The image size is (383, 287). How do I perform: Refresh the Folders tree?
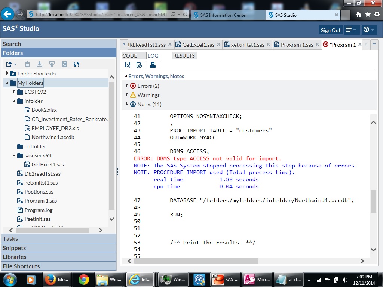pyautogui.click(x=76, y=64)
